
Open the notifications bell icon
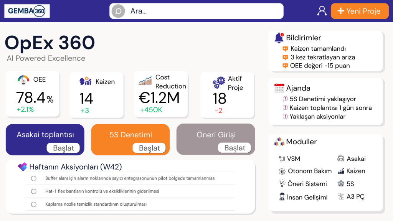tap(279, 38)
